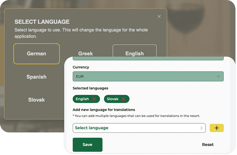
Task: Open the EUR currency dropdown
Action: [148, 77]
